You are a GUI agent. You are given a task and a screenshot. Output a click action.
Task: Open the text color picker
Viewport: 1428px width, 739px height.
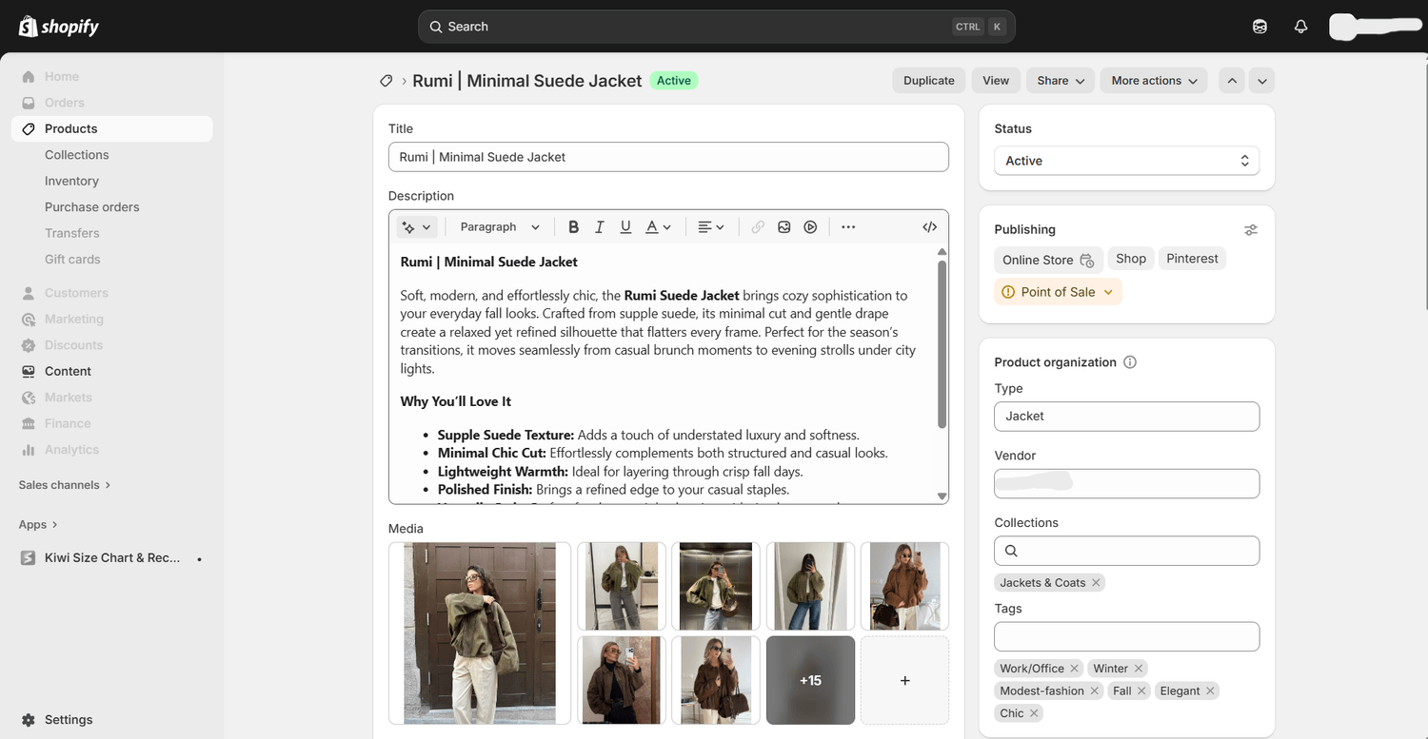tap(659, 227)
